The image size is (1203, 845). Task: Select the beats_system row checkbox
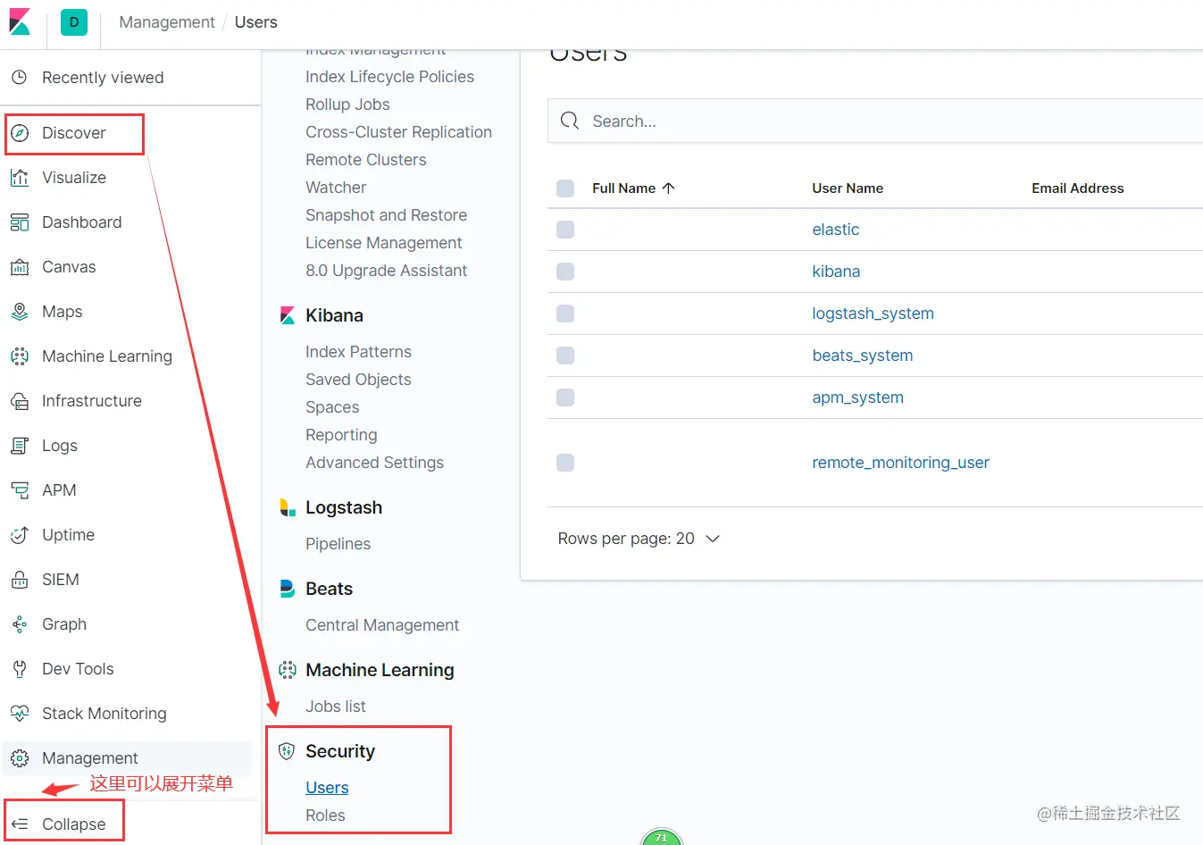click(565, 356)
